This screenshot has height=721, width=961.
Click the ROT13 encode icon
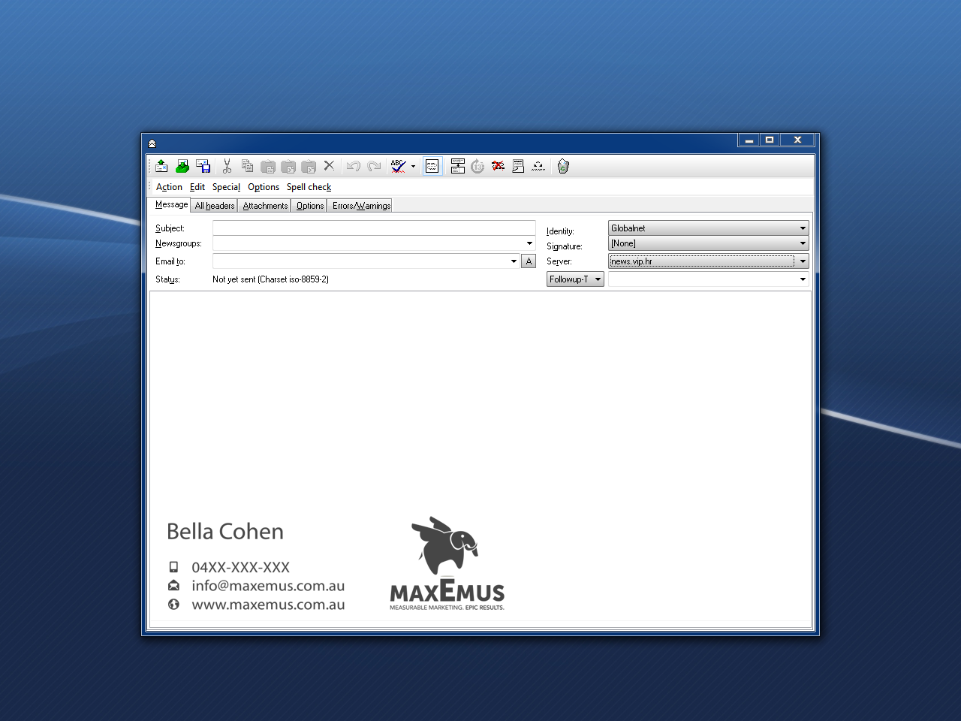coord(477,166)
